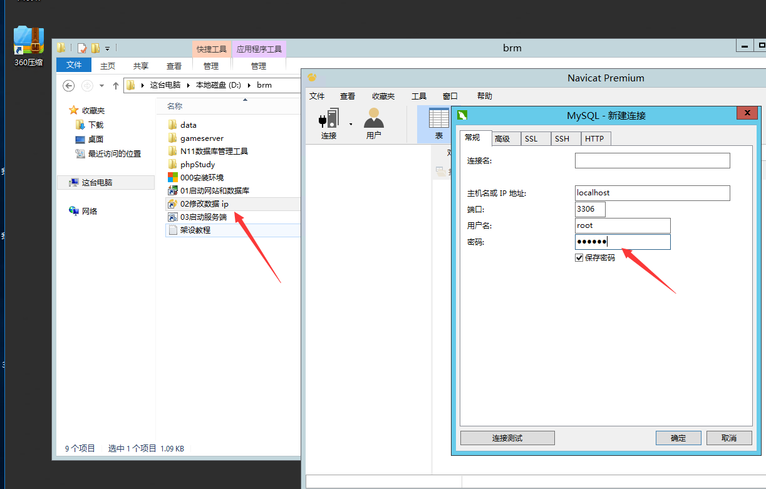Click the Explorer Back arrow button
The width and height of the screenshot is (766, 489).
point(69,85)
